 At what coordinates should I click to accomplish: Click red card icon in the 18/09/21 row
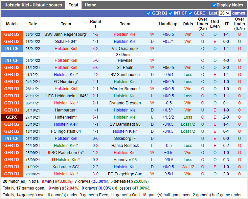[x=53, y=160]
